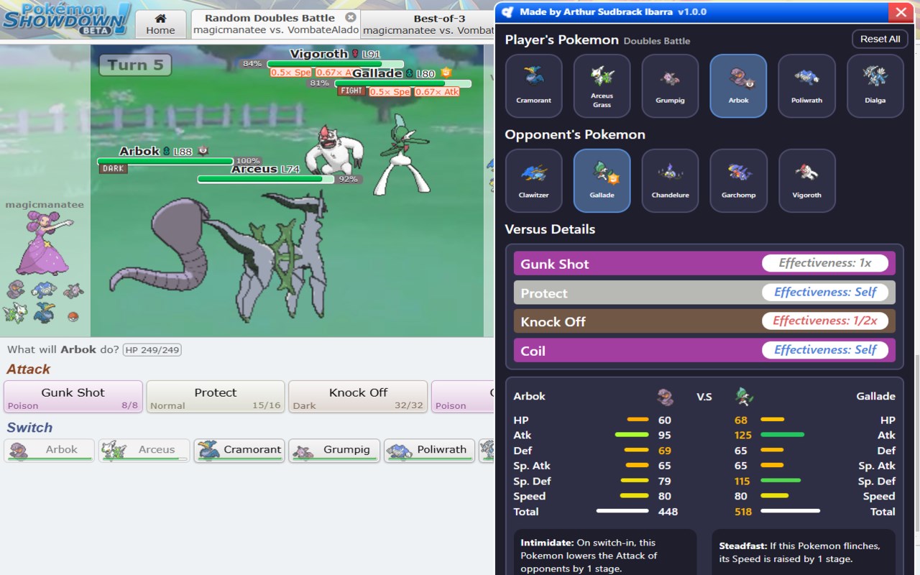Switch to Poliwrath

(429, 450)
